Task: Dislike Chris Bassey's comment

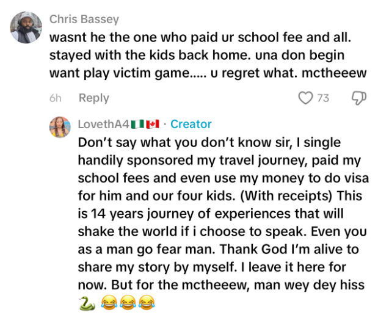Action: pos(358,98)
